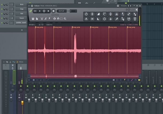Open the Reverb droplet tool
This screenshot has width=163, height=114.
pos(111,19)
